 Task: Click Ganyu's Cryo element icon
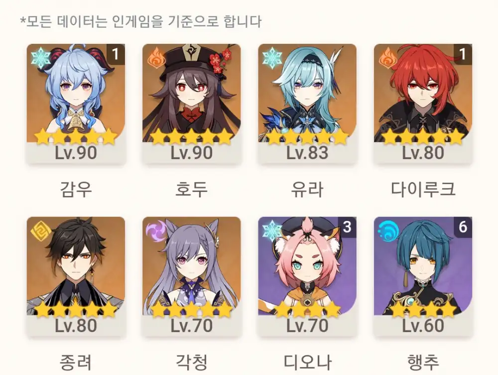point(40,59)
